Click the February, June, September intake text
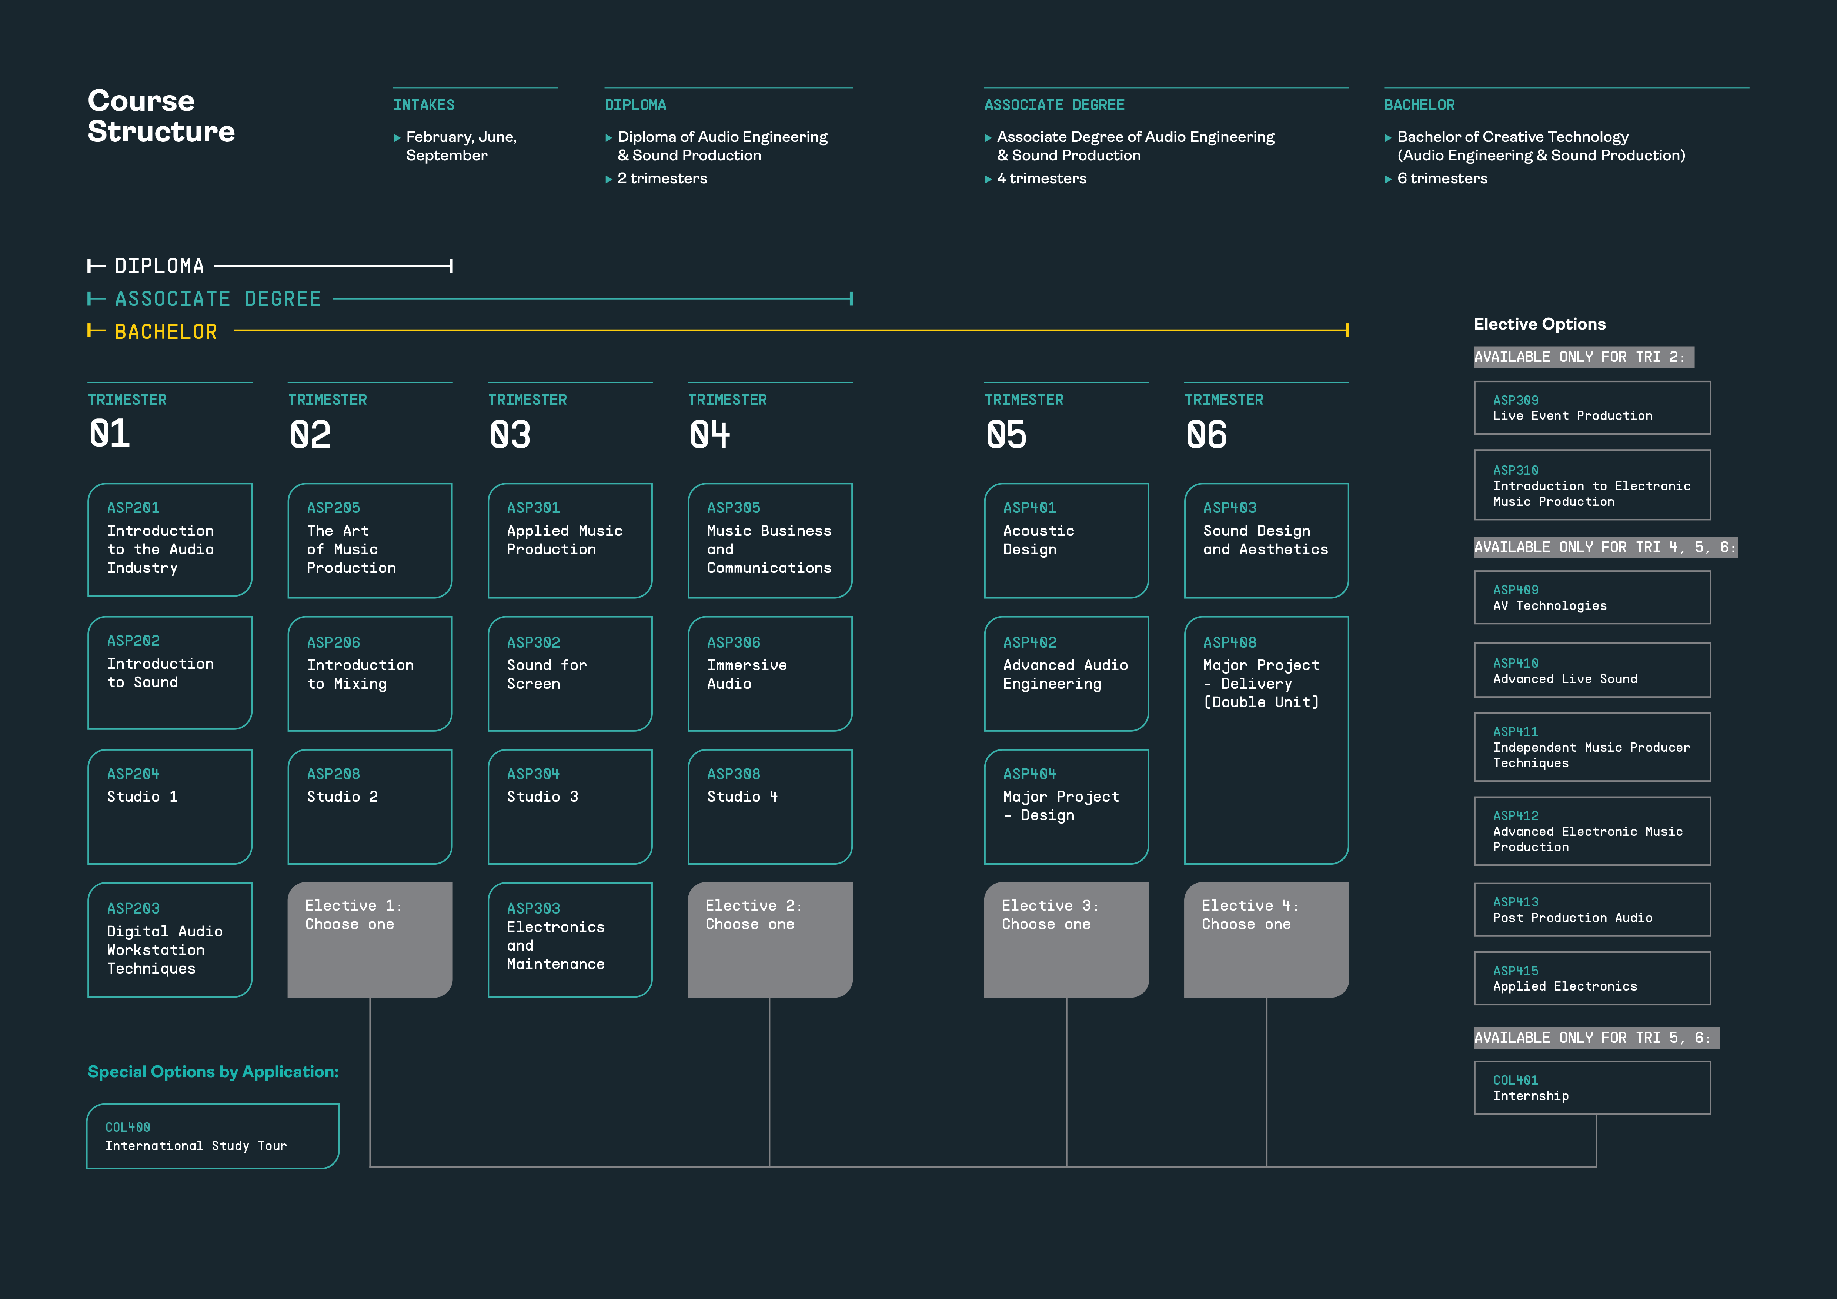1837x1299 pixels. [x=461, y=146]
